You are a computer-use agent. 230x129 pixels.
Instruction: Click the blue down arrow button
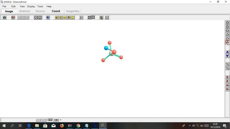[227, 56]
